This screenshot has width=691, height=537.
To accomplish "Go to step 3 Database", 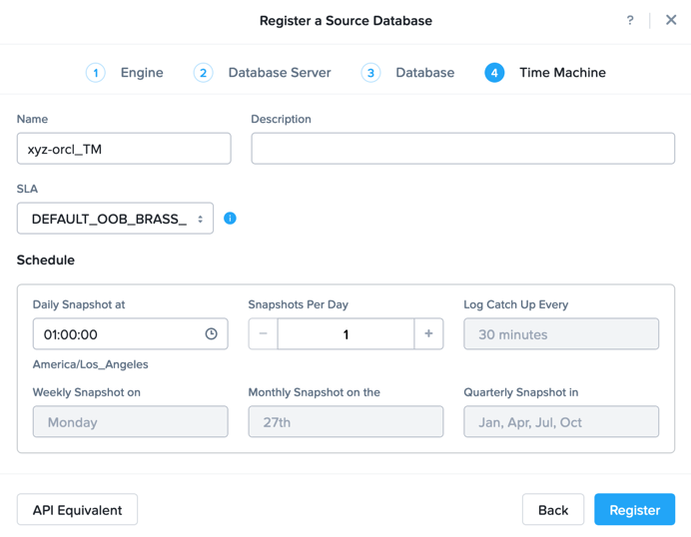I will (407, 73).
